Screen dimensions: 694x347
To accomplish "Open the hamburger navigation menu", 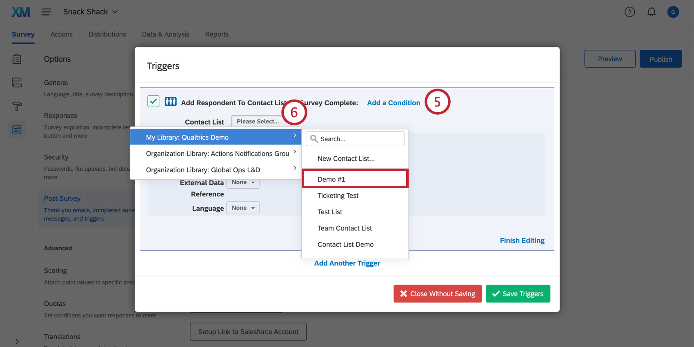I will tap(47, 12).
